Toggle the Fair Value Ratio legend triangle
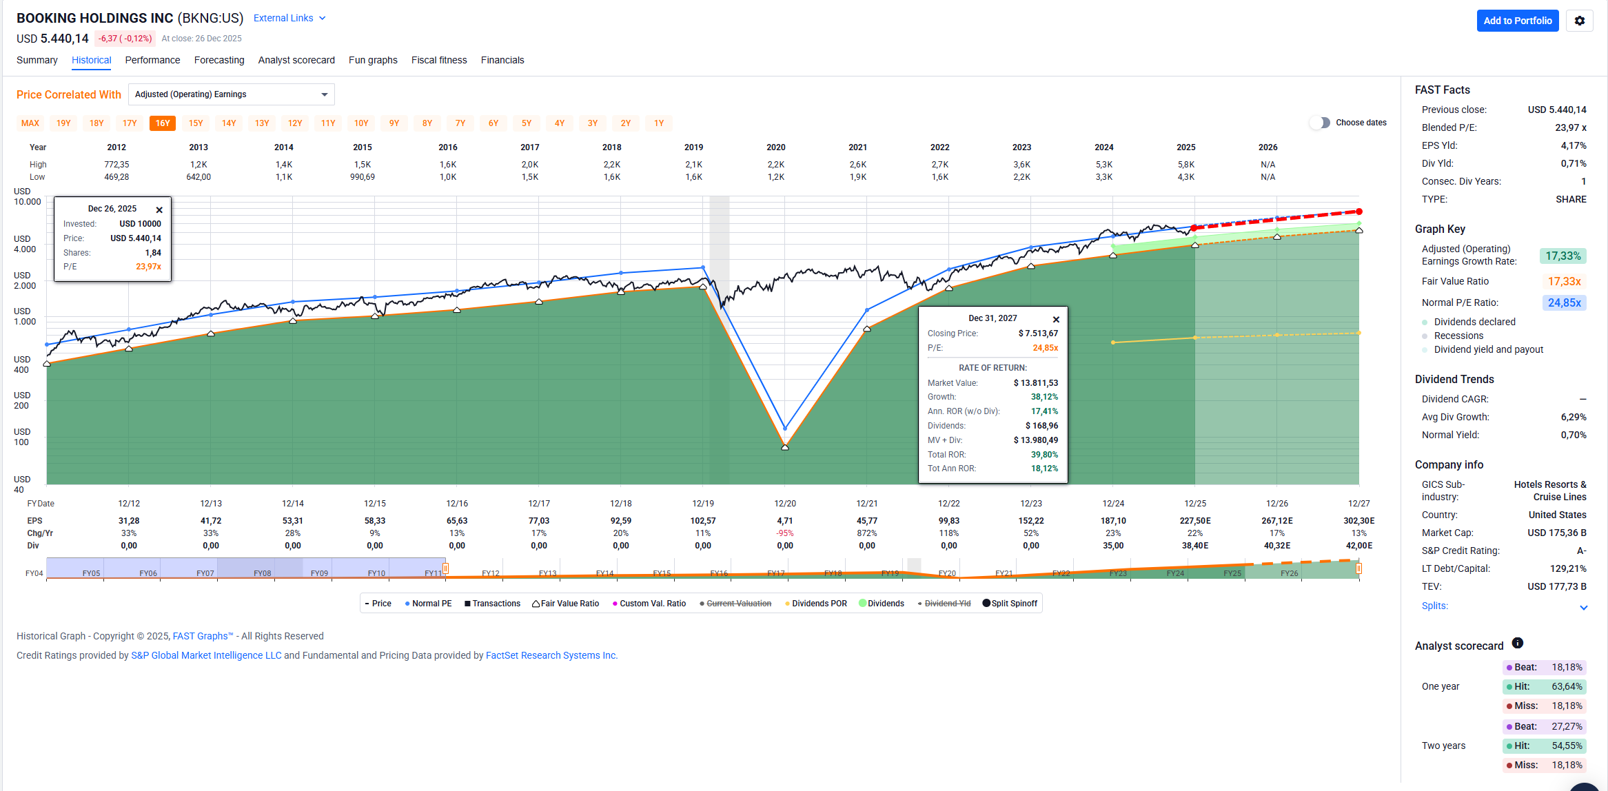1608x791 pixels. point(536,604)
